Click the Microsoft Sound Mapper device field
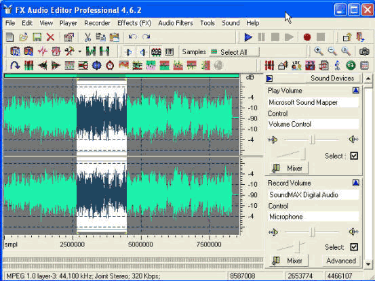 coord(313,103)
